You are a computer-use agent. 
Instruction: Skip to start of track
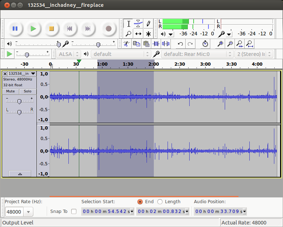[70, 29]
